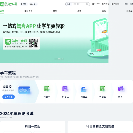Open the 科目三 label link

(84, 97)
